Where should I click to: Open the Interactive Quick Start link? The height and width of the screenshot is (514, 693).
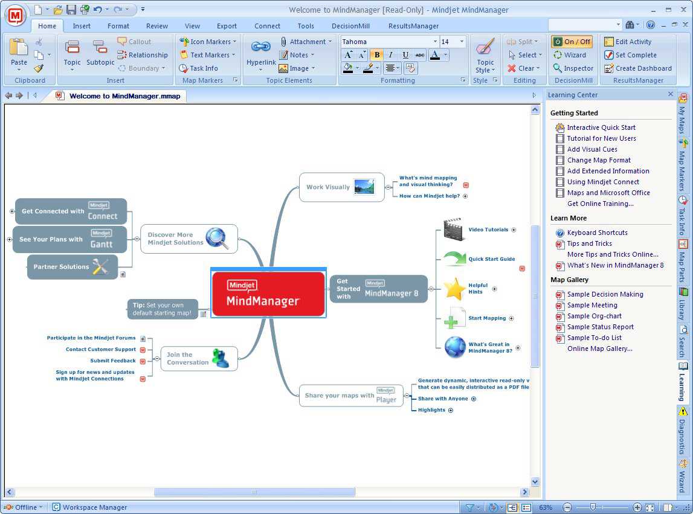point(601,127)
